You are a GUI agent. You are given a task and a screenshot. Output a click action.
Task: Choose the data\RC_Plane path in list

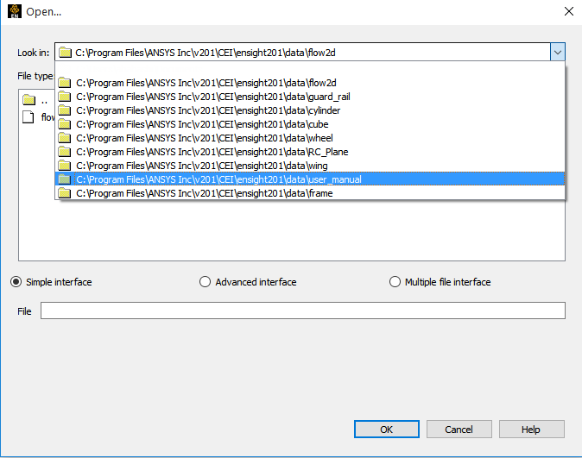310,152
